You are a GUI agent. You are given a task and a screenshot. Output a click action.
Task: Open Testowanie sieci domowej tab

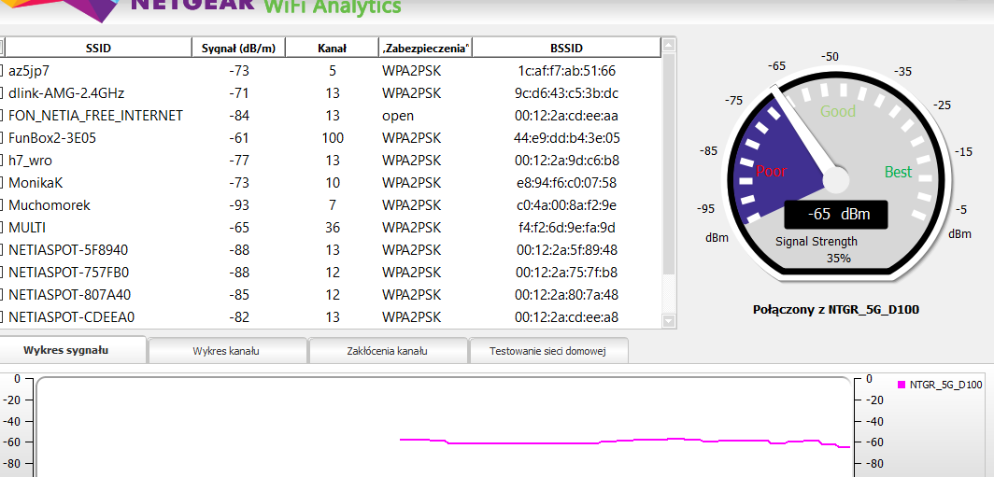[x=547, y=351]
